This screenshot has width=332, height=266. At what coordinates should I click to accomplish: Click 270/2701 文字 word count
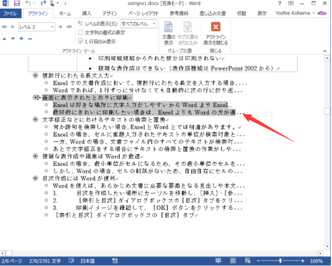point(45,261)
